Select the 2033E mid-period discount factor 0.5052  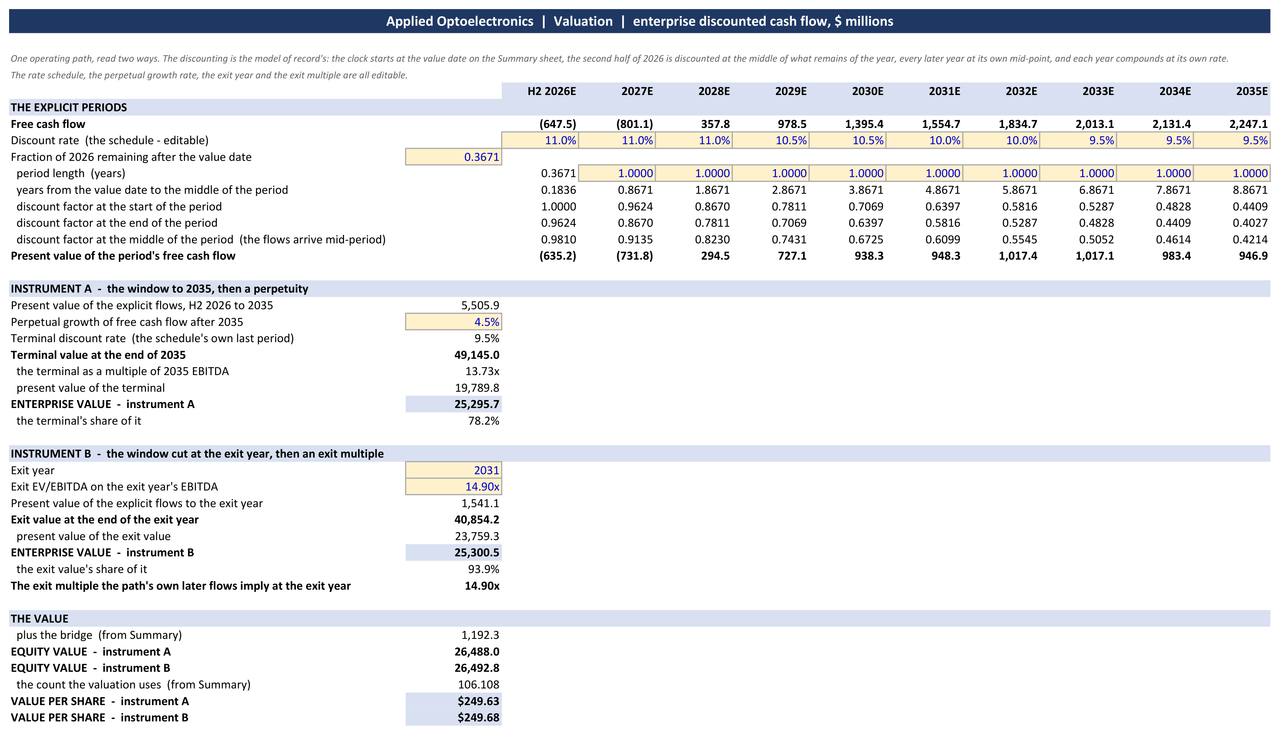click(1096, 239)
